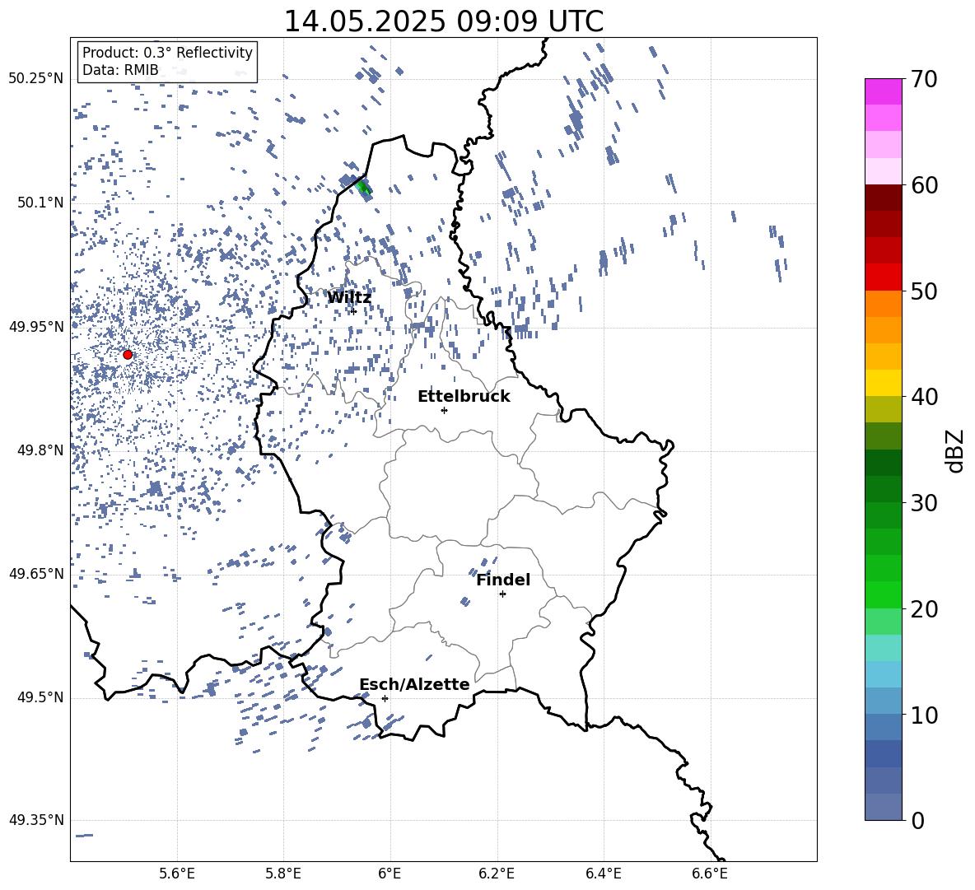Click the red radar location dot

tap(128, 355)
